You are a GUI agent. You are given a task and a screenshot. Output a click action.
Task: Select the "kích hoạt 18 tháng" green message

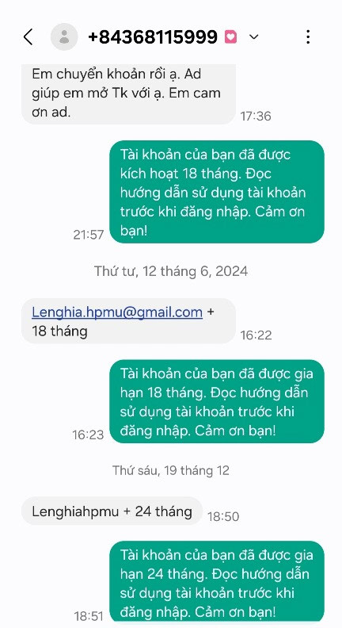click(x=217, y=192)
